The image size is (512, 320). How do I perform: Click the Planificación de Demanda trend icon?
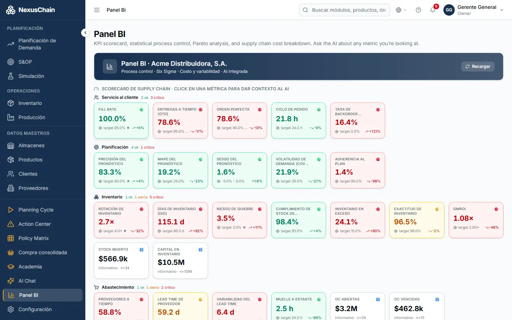pyautogui.click(x=11, y=44)
